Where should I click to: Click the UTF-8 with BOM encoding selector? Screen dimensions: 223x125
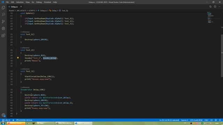pyautogui.click(x=196, y=120)
